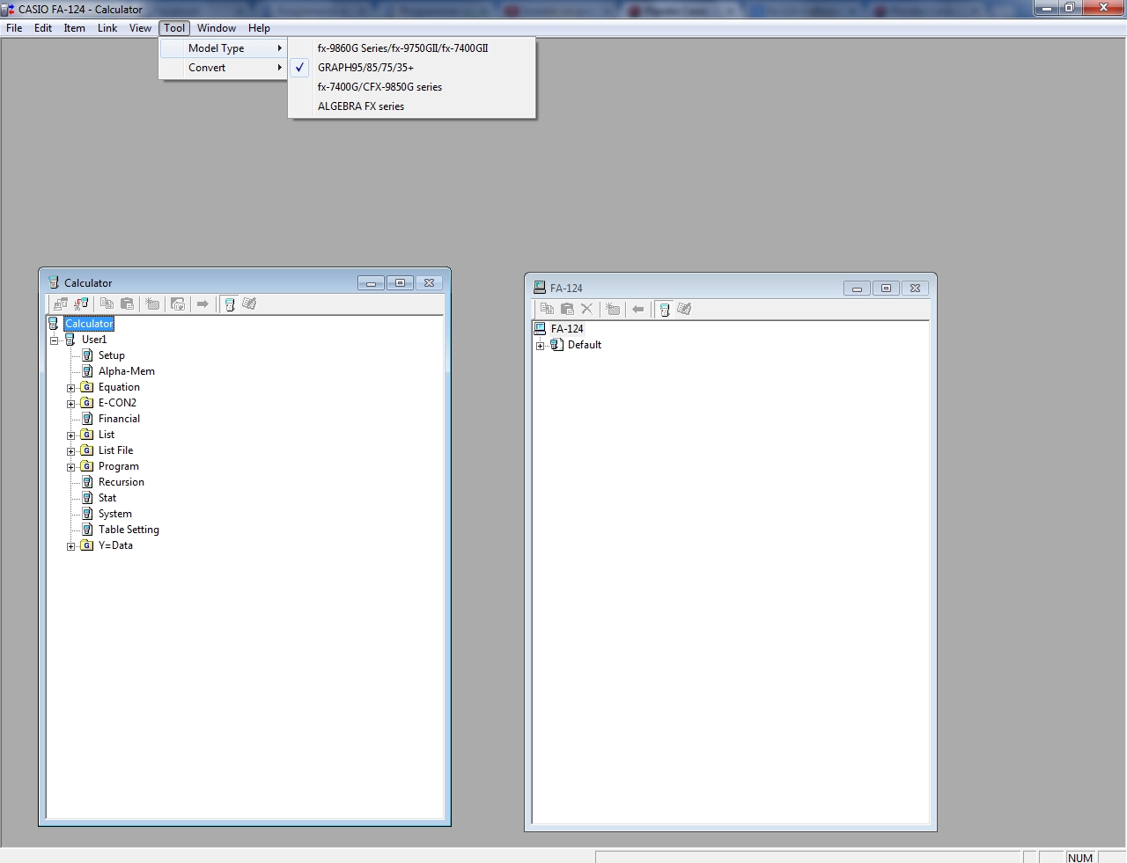
Task: Expand the Y=Data tree node
Action: [71, 546]
